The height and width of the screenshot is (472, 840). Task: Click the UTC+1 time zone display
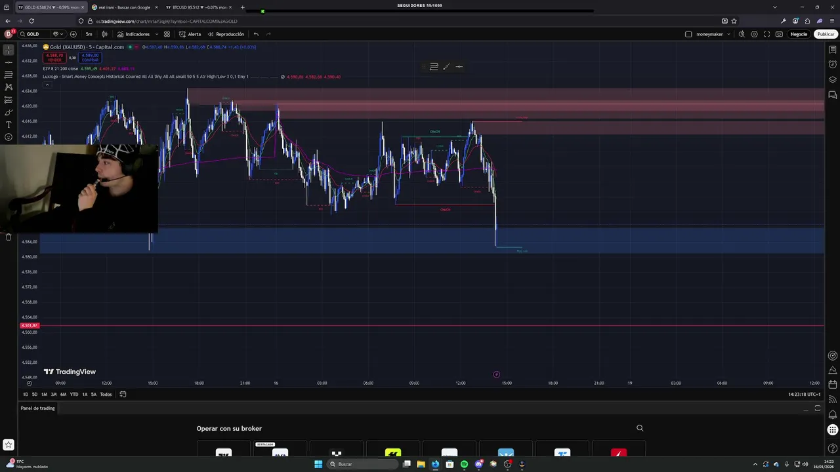pos(805,394)
